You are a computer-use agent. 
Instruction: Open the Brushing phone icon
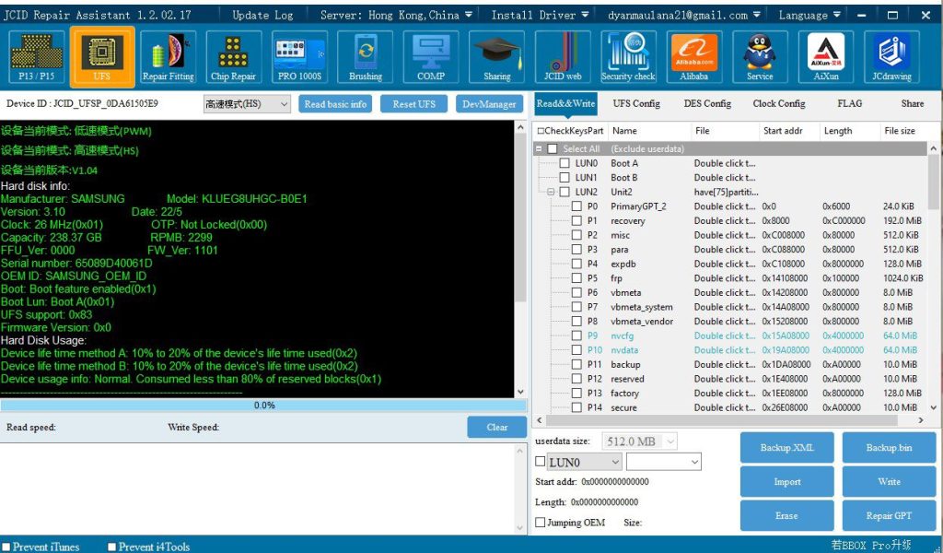click(365, 56)
